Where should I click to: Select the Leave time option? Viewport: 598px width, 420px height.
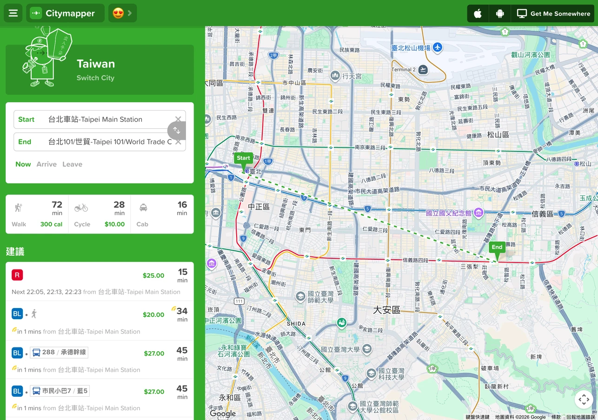pyautogui.click(x=72, y=164)
